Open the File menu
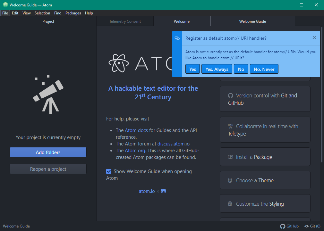This screenshot has height=231, width=324. [x=5, y=13]
